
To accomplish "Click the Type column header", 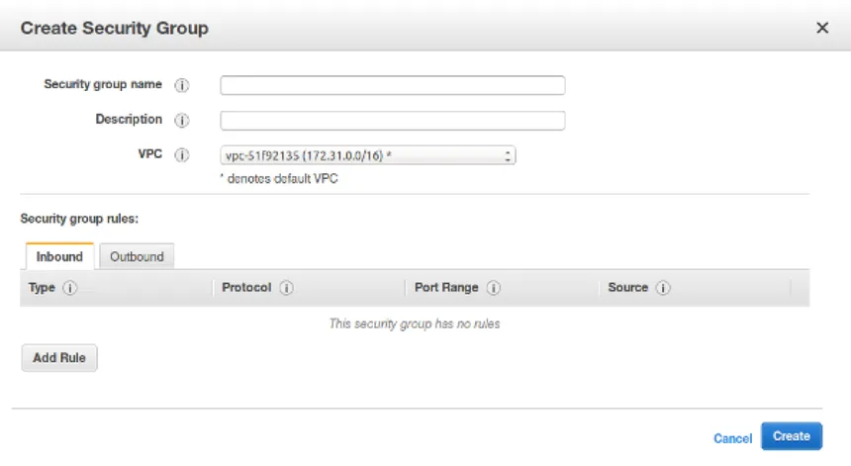I will click(42, 288).
